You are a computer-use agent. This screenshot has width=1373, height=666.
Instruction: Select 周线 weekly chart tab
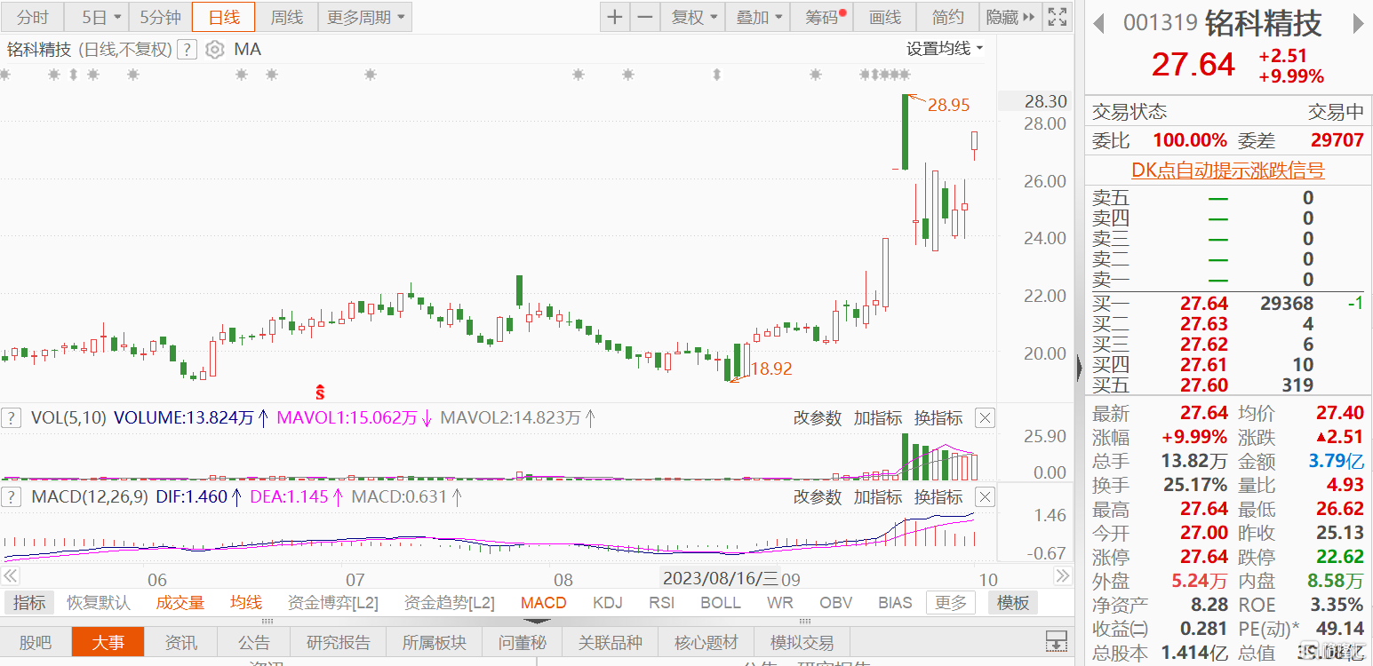click(286, 17)
